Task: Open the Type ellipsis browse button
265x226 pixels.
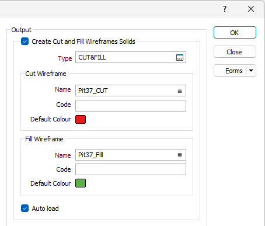Action: (180, 58)
